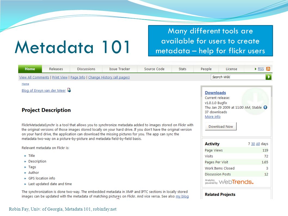The height and width of the screenshot is (216, 288).
Task: Click 'Relevant metadata on Flickr is:' text
Action: pyautogui.click(x=45, y=148)
